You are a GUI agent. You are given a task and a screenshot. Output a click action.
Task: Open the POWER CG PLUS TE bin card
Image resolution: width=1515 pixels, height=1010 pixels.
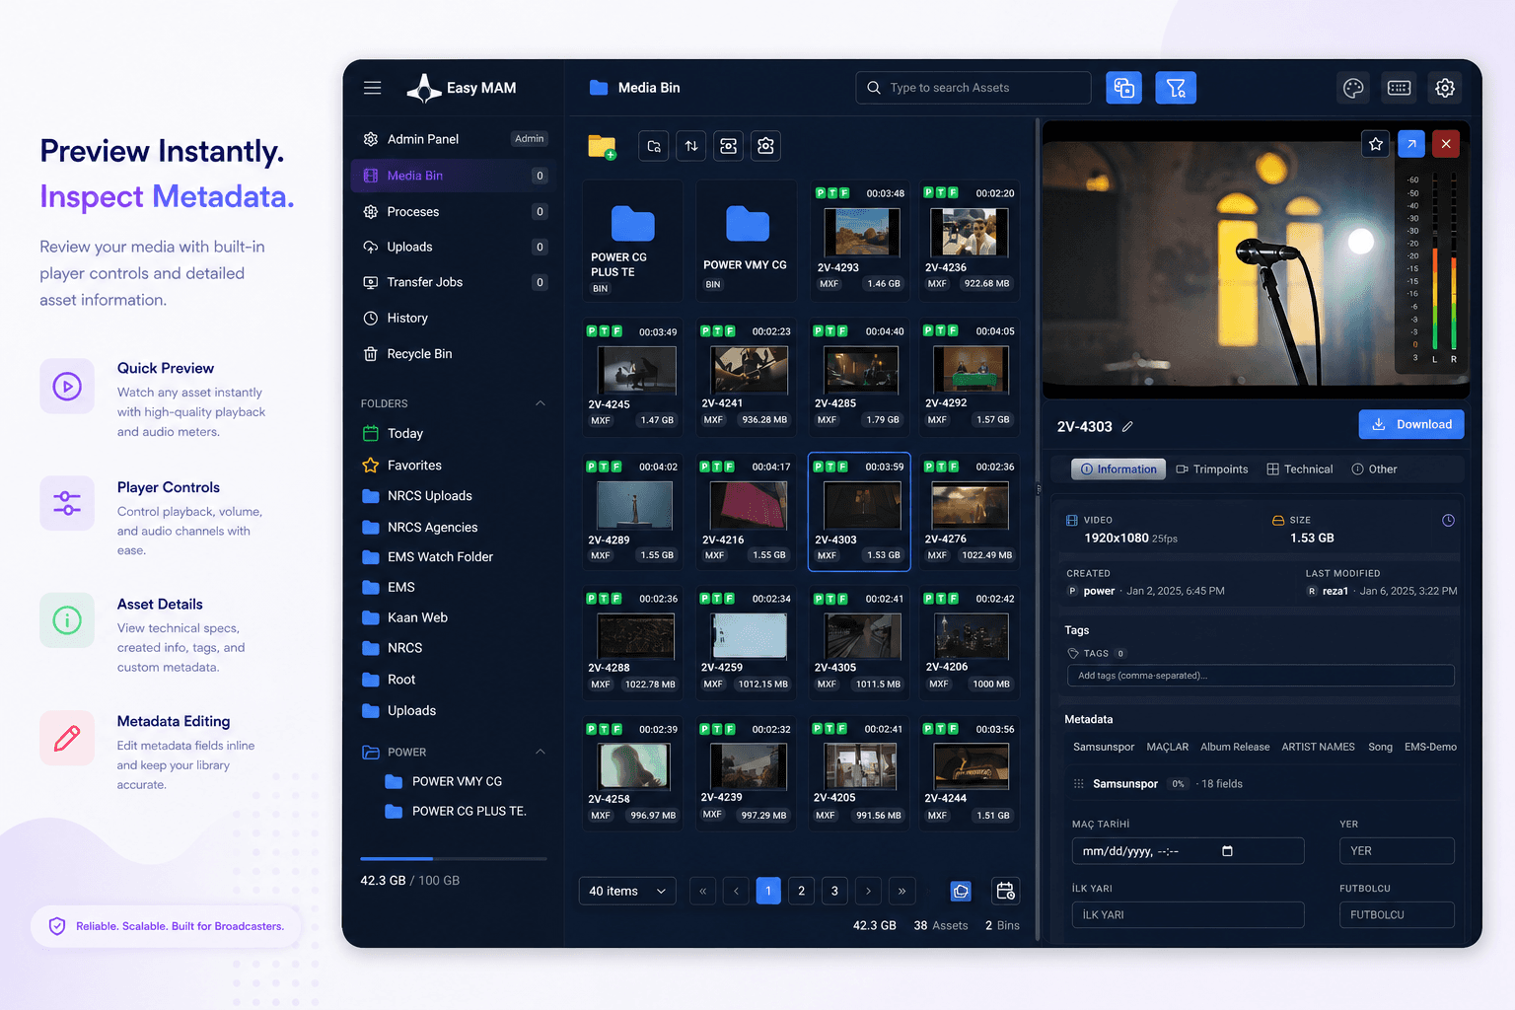click(632, 241)
